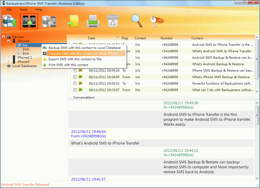Click the Dick contact card icon in tree

[x=19, y=49]
